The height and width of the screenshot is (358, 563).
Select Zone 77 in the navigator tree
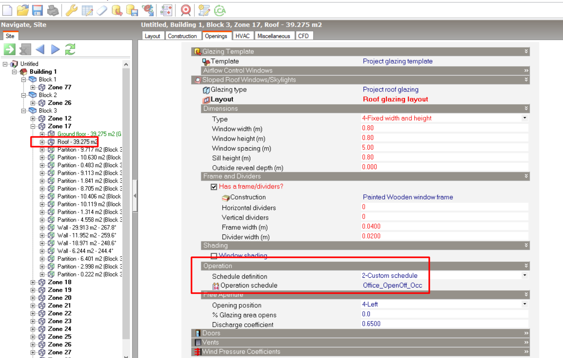(60, 87)
